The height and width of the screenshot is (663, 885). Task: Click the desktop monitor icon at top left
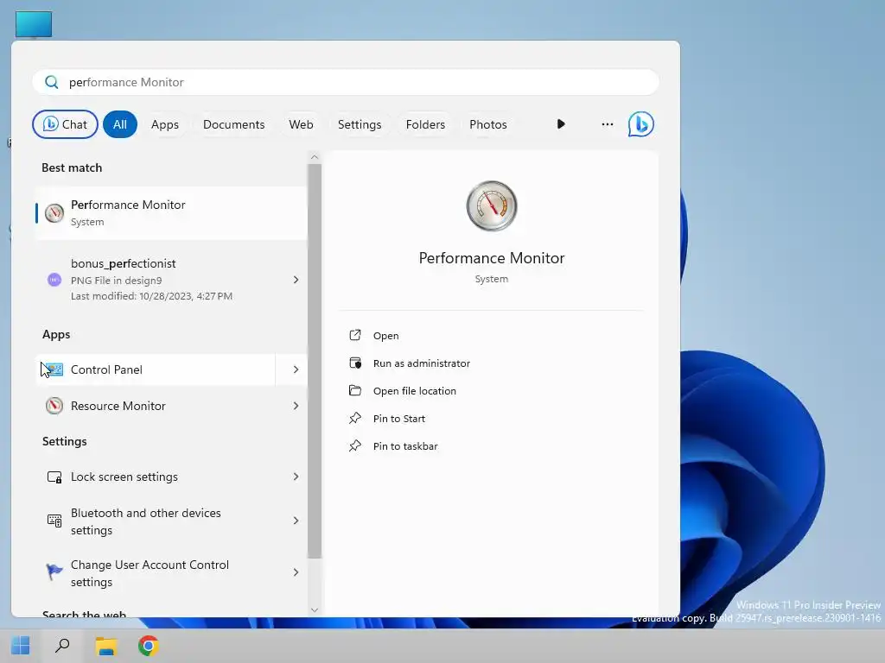click(x=34, y=24)
